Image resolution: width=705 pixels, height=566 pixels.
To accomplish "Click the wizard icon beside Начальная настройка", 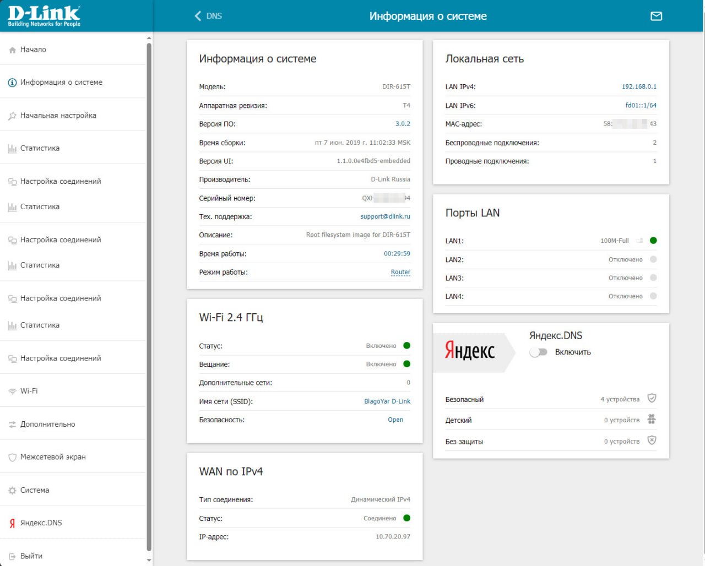I will pyautogui.click(x=12, y=116).
